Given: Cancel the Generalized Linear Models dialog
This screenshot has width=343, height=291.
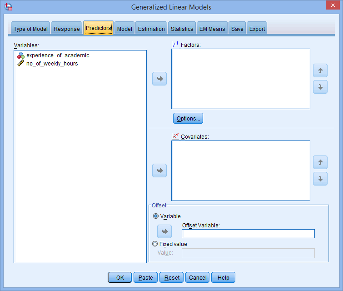Looking at the screenshot, I should tap(197, 277).
